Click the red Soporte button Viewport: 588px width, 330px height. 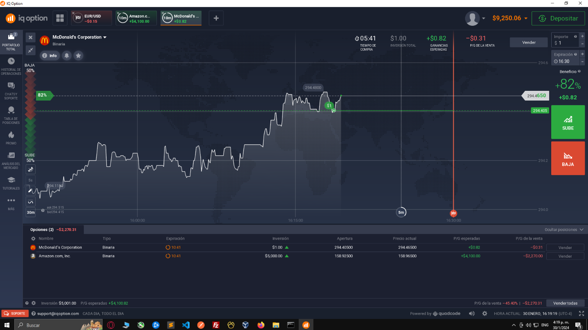[x=15, y=314]
